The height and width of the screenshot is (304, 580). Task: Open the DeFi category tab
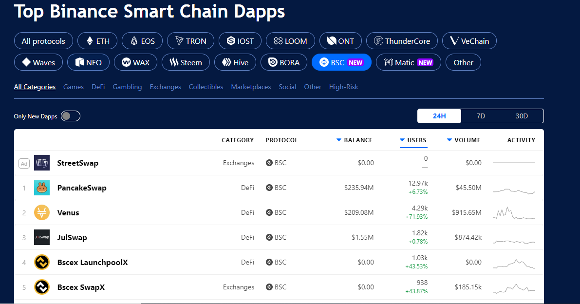98,87
